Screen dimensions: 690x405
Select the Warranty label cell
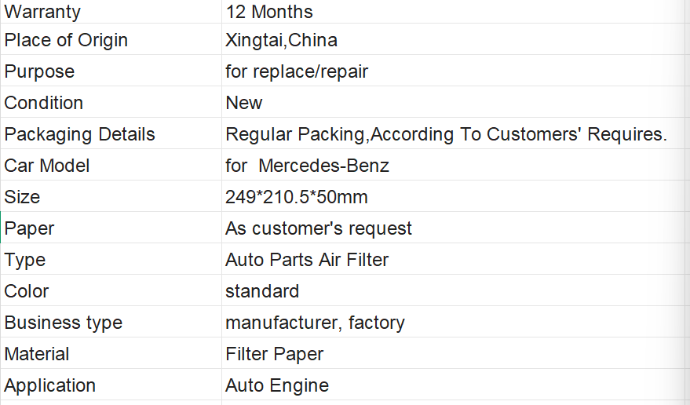pyautogui.click(x=111, y=12)
